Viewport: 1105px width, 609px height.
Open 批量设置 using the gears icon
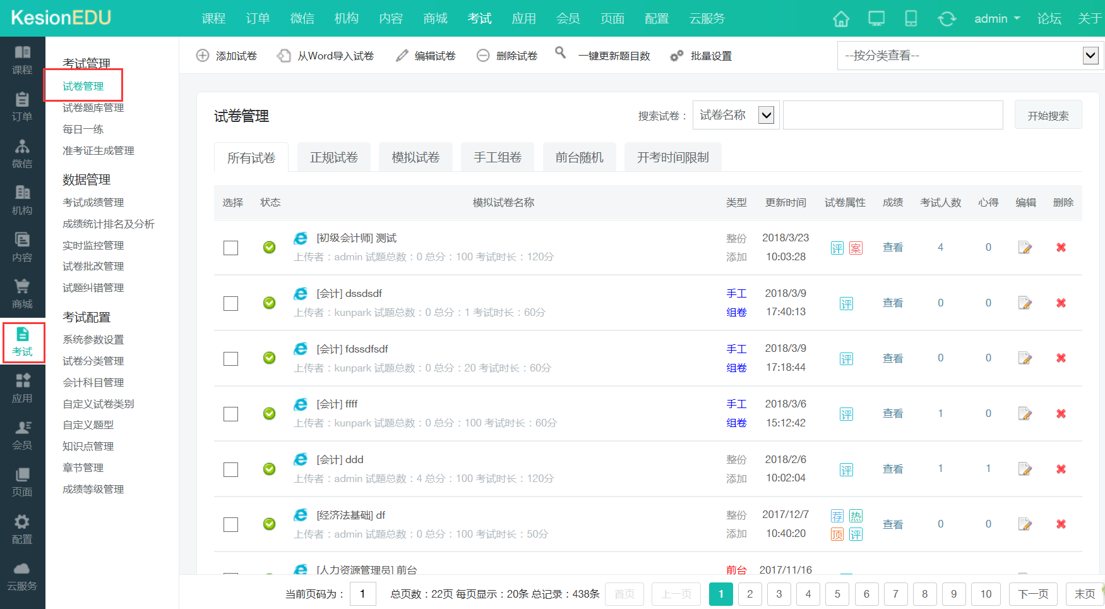(x=676, y=56)
